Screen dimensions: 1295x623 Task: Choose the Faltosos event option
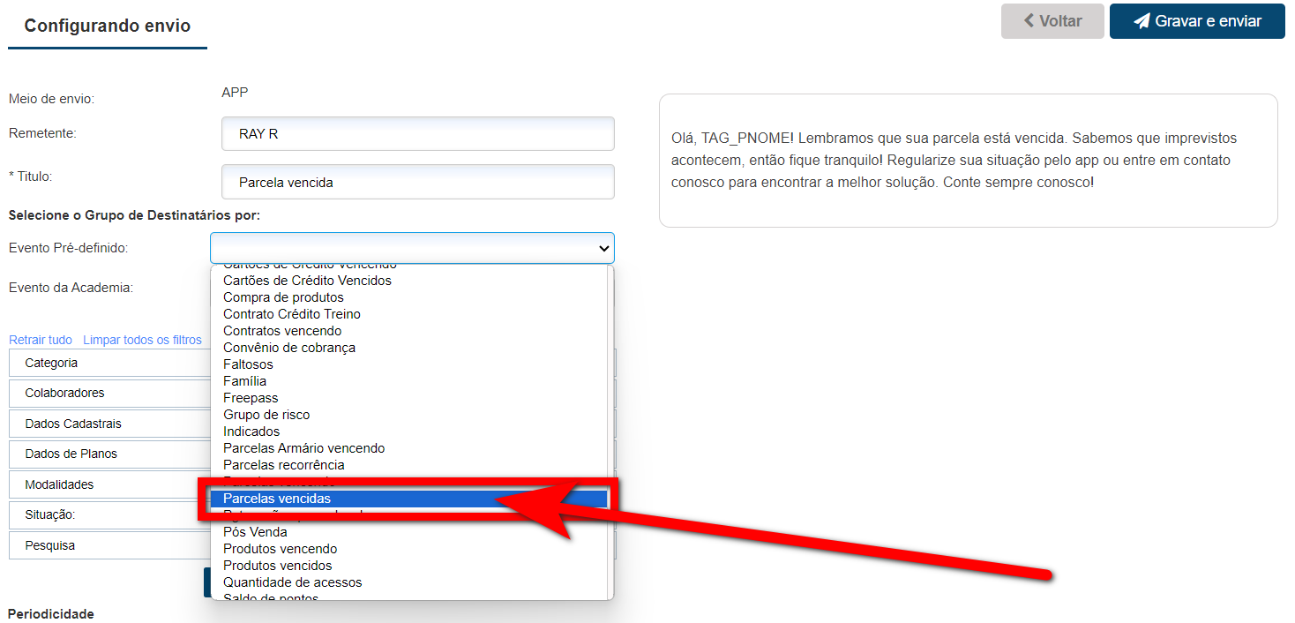pos(248,364)
